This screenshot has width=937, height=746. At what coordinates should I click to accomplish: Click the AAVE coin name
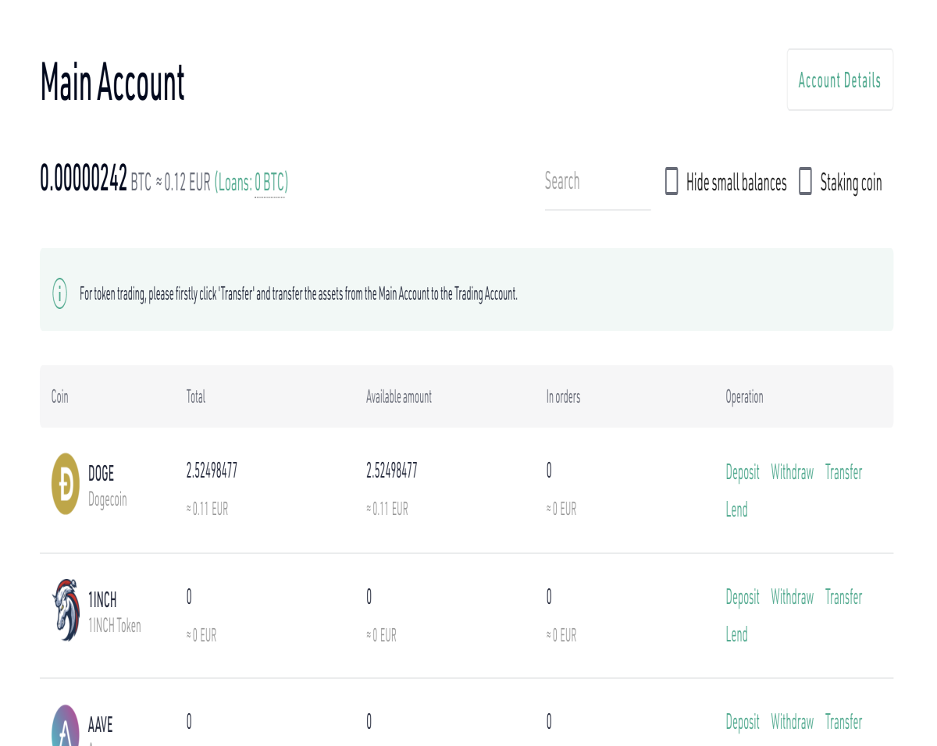click(100, 725)
